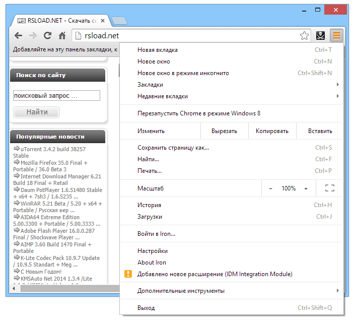
Task: Select the RSLOAD.NET browser tab
Action: [61, 21]
